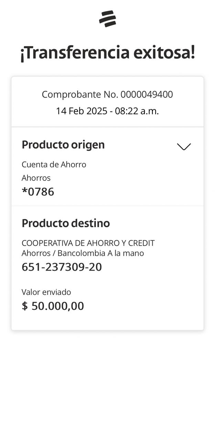Select the Comprobante No. 0000049400 text
This screenshot has width=215, height=440.
click(x=107, y=94)
